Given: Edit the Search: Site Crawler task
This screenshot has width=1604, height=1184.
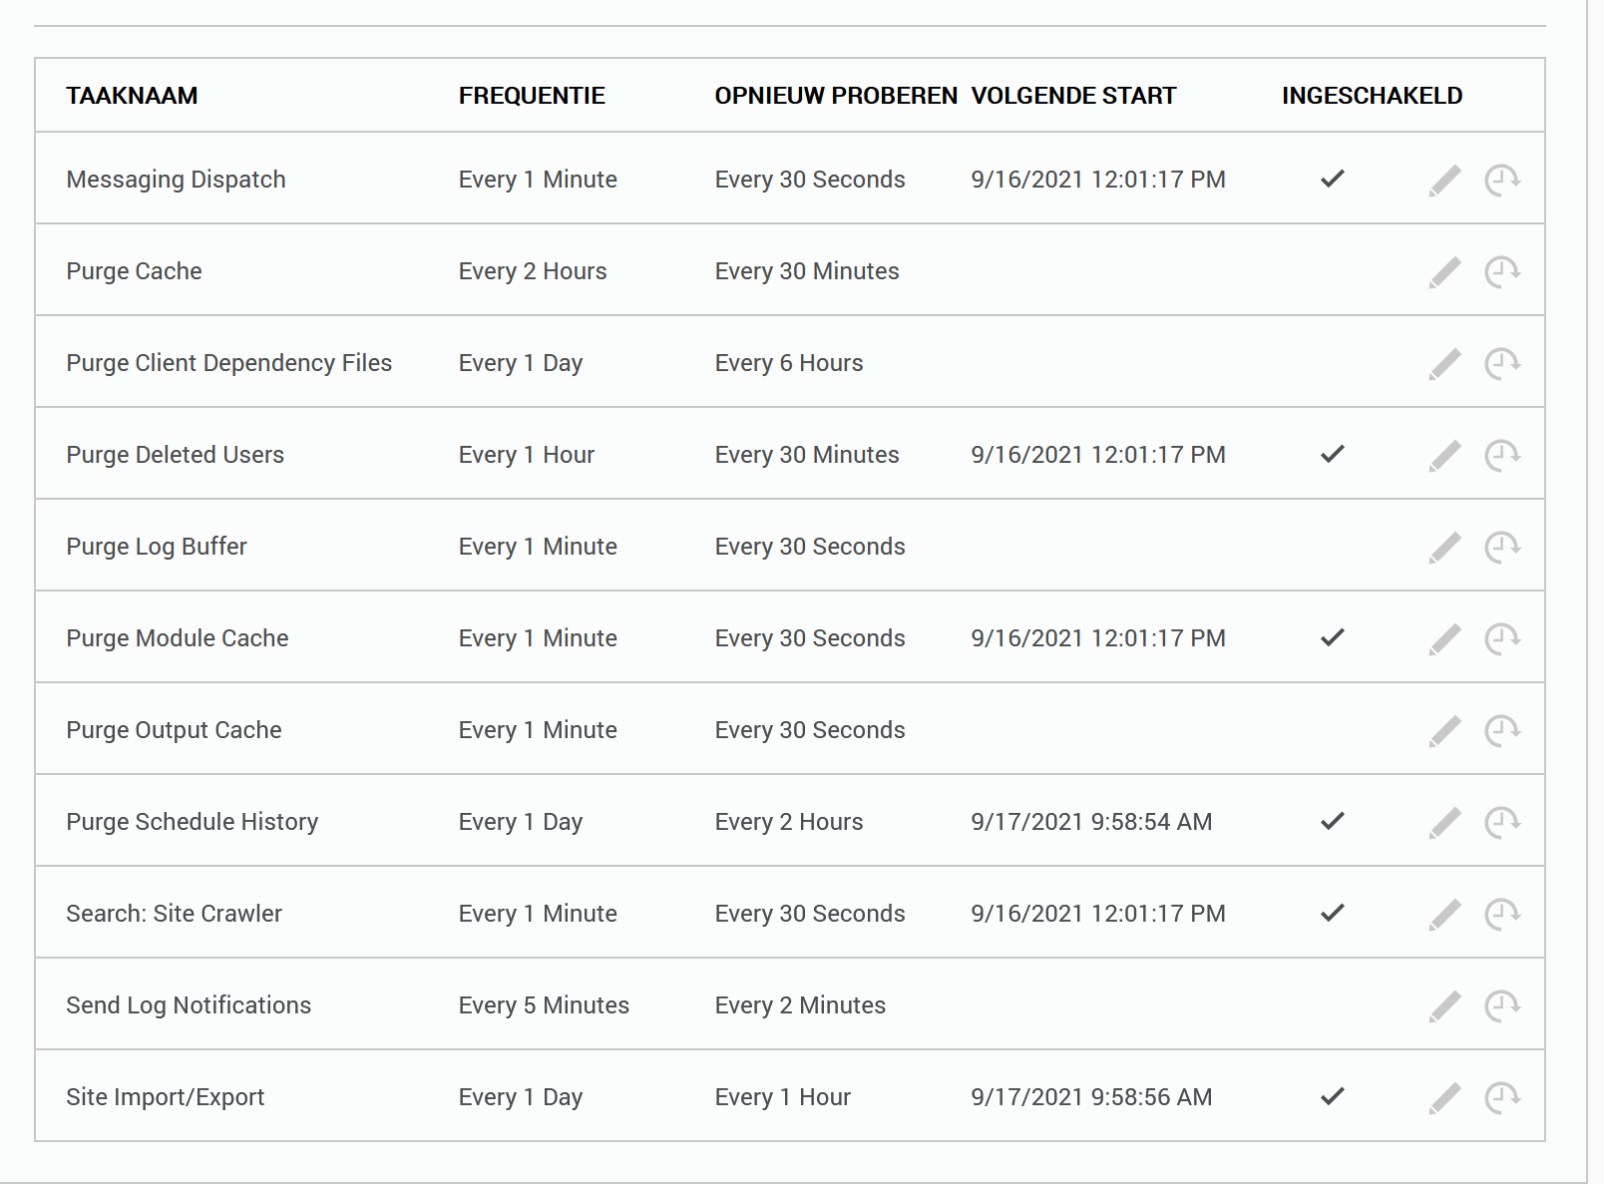Looking at the screenshot, I should tap(1444, 913).
